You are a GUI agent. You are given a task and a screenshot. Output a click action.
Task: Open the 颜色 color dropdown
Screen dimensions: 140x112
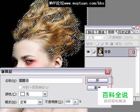45,94
